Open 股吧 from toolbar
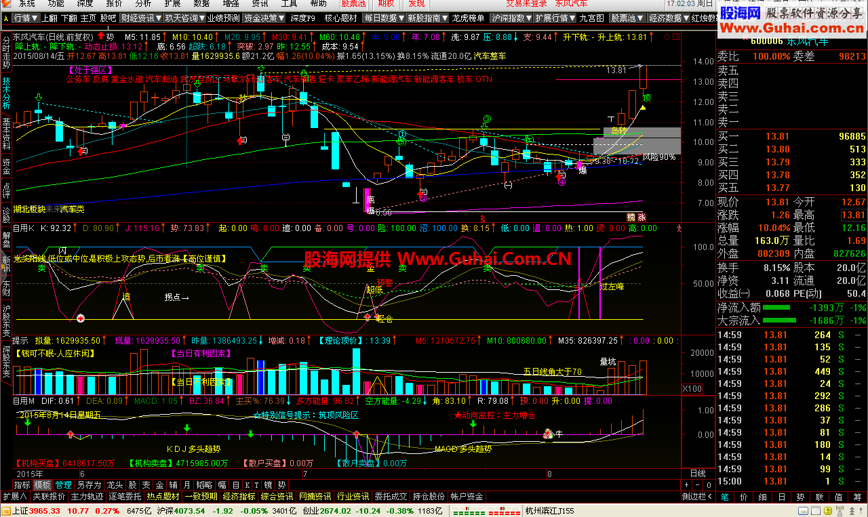868x517 pixels. click(108, 18)
